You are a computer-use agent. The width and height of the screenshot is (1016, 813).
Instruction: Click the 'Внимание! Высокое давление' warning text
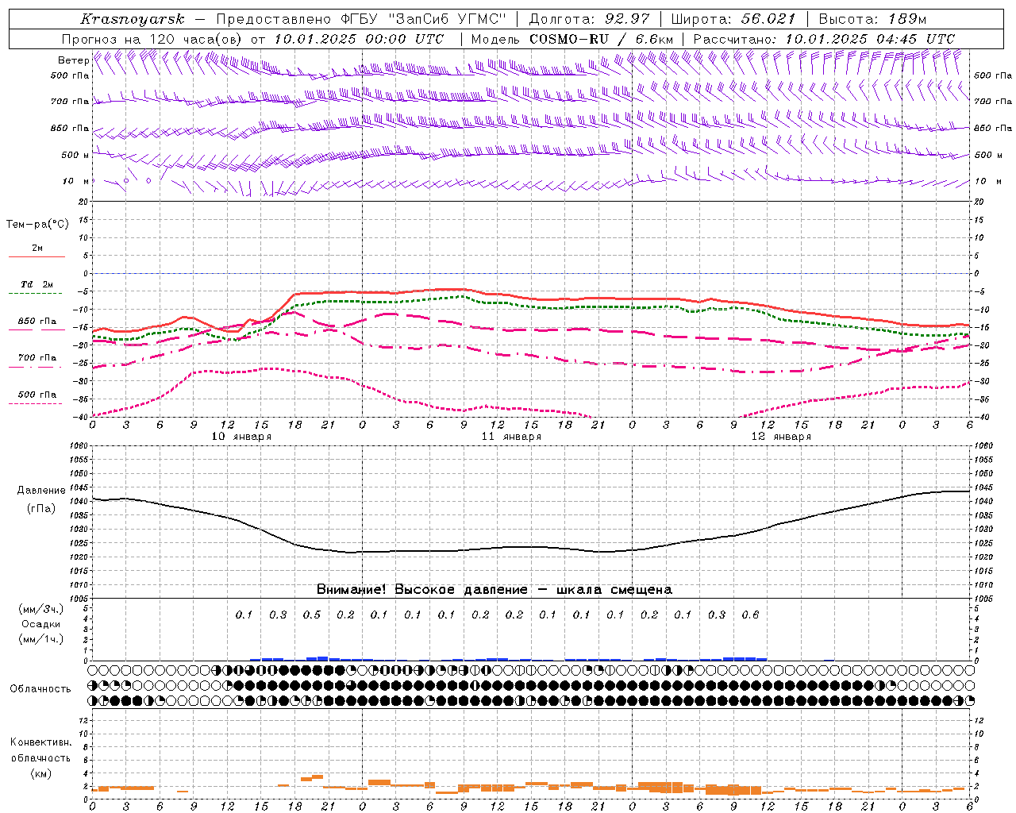(422, 590)
